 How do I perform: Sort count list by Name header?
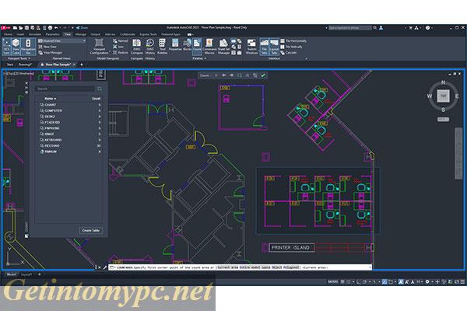(x=50, y=99)
